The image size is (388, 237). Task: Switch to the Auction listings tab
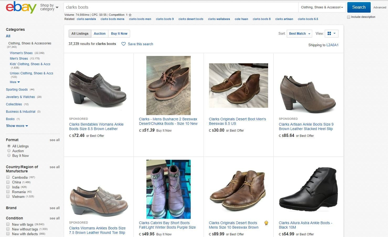(100, 34)
